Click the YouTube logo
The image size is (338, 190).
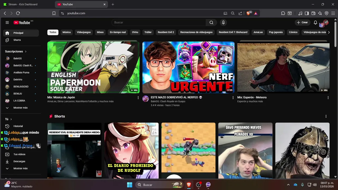(22, 22)
